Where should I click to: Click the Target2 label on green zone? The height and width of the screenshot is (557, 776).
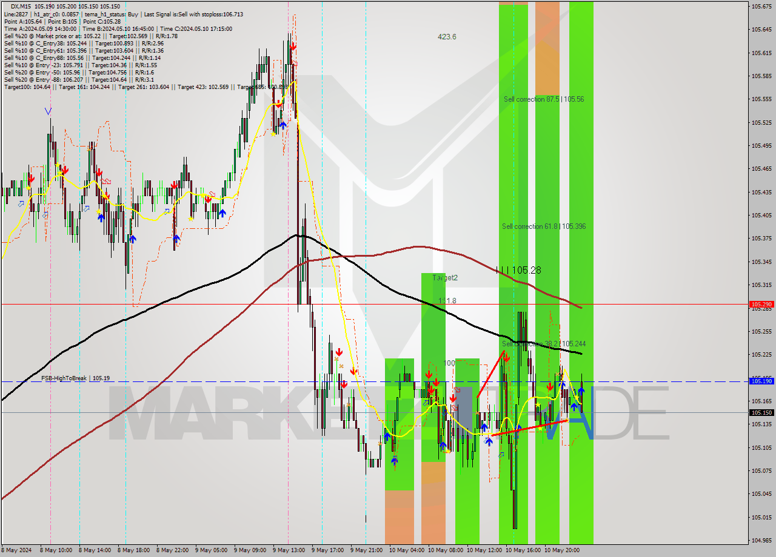[x=445, y=278]
